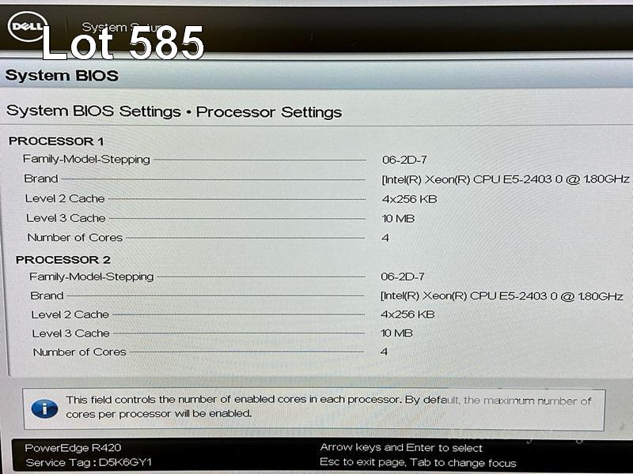The image size is (633, 474).
Task: Click Processor 2 Brand string
Action: click(x=502, y=296)
